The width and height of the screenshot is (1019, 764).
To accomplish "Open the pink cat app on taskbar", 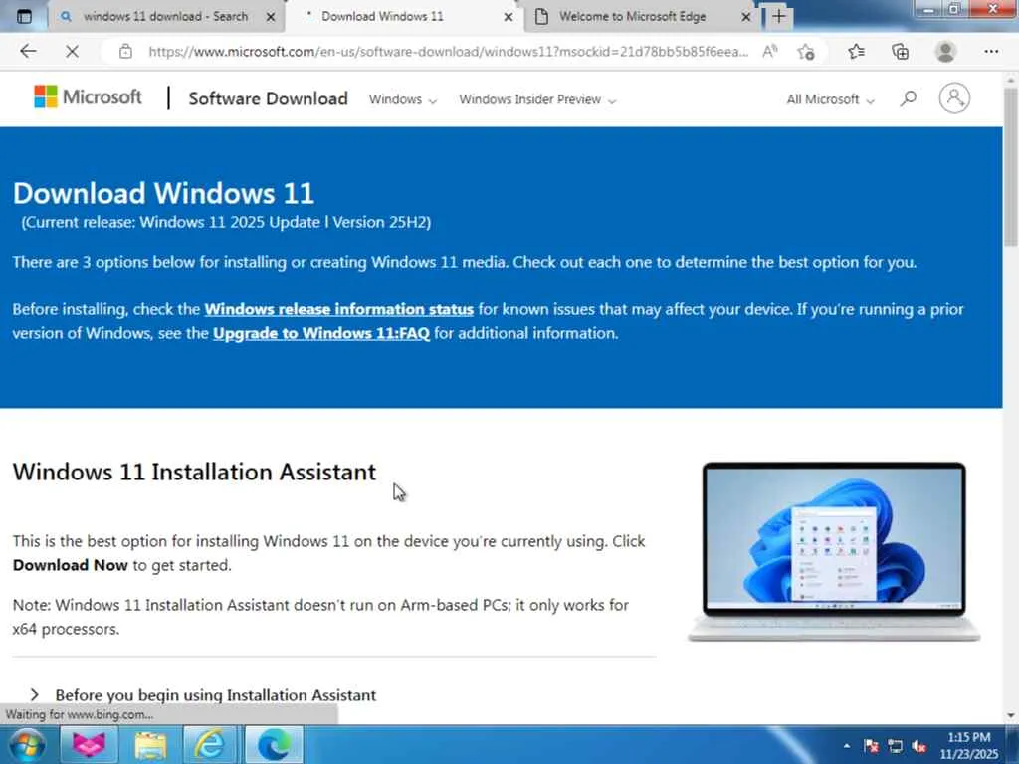I will pos(89,744).
